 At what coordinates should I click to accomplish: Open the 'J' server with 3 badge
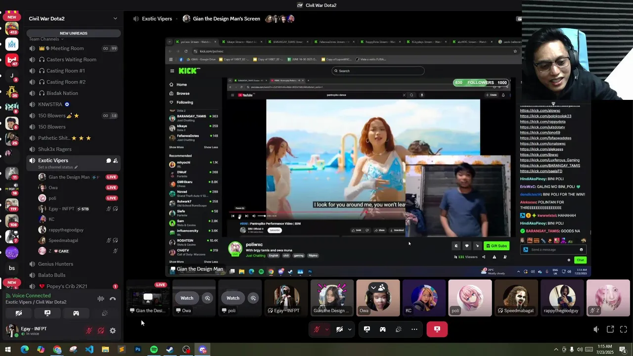(x=12, y=76)
